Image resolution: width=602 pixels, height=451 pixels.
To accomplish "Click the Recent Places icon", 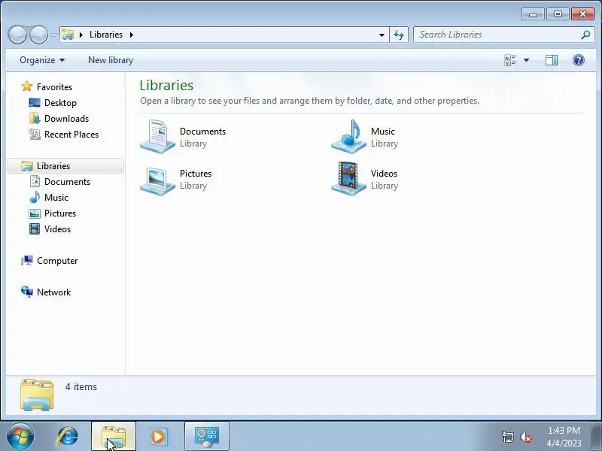I will pyautogui.click(x=35, y=135).
